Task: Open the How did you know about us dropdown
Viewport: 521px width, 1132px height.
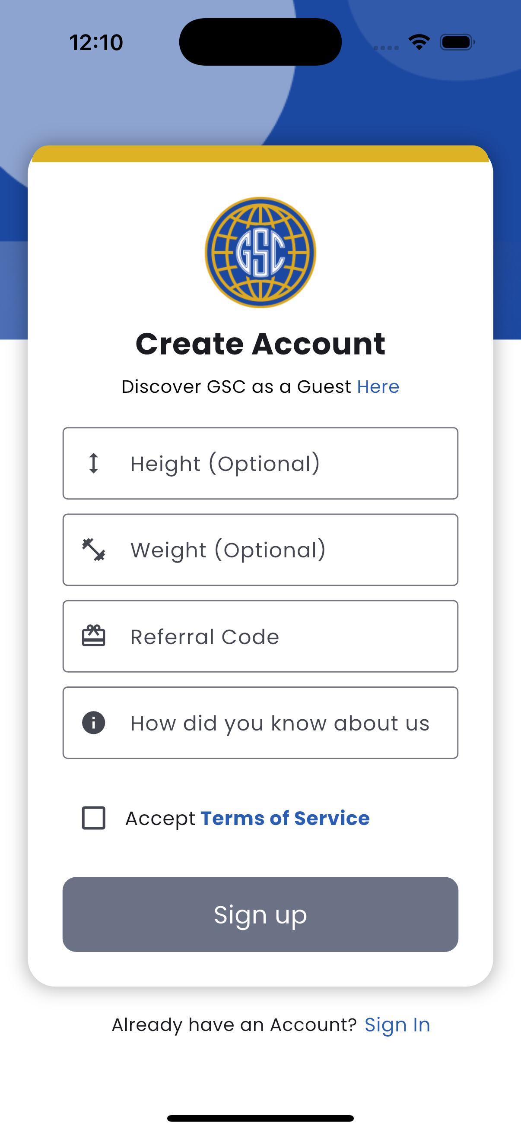Action: 260,723
